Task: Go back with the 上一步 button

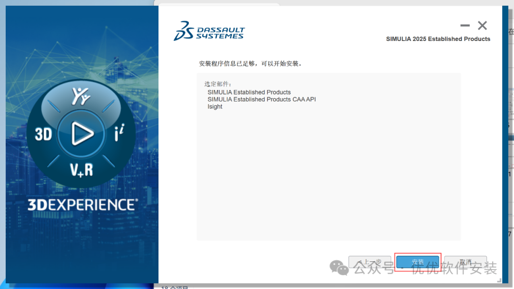Action: pos(370,262)
